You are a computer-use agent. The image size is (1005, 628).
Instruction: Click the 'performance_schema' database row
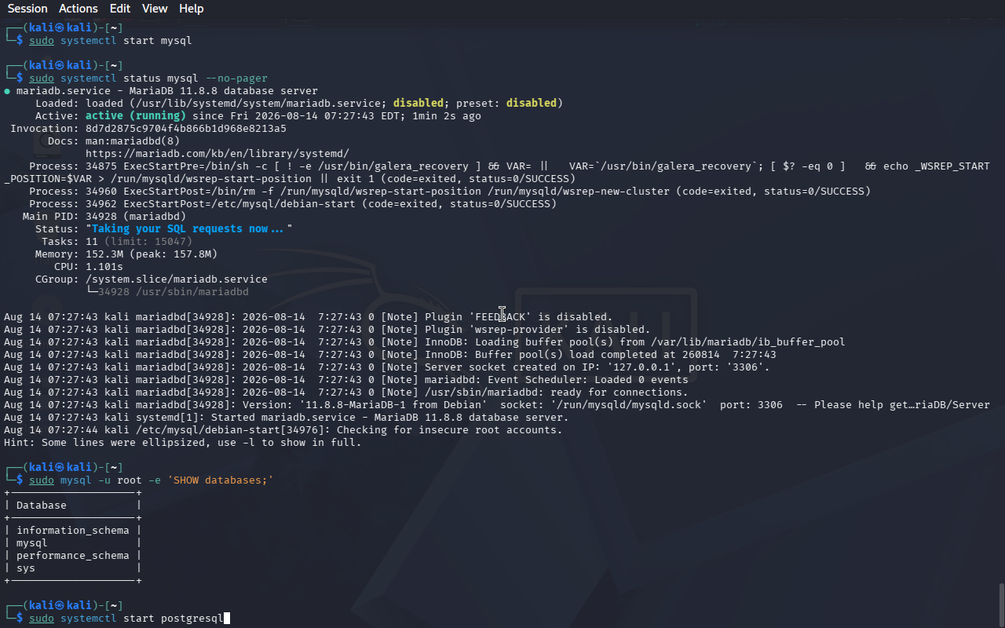click(x=73, y=556)
